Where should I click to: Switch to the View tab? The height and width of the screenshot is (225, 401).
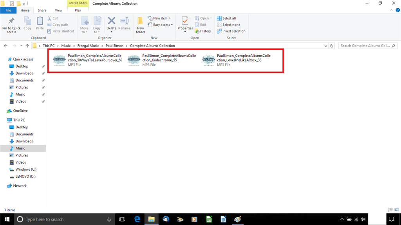pos(58,10)
